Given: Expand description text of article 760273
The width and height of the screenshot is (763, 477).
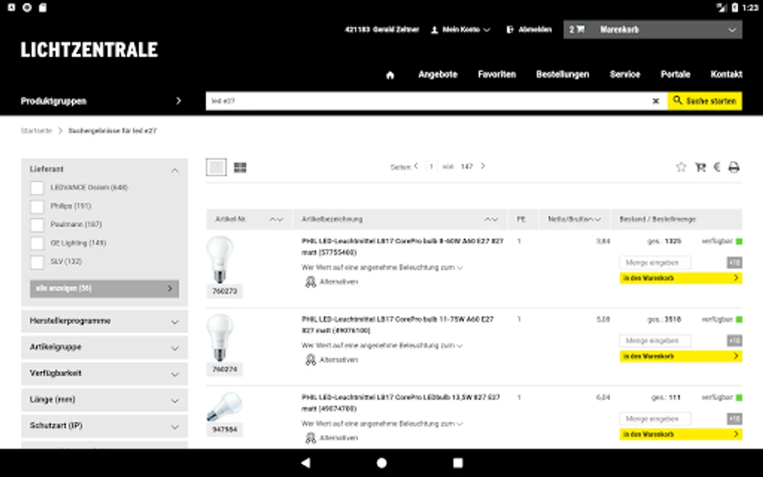Looking at the screenshot, I should (459, 268).
